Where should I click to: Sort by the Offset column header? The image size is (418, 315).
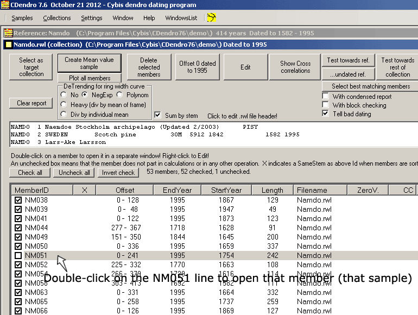pyautogui.click(x=125, y=190)
